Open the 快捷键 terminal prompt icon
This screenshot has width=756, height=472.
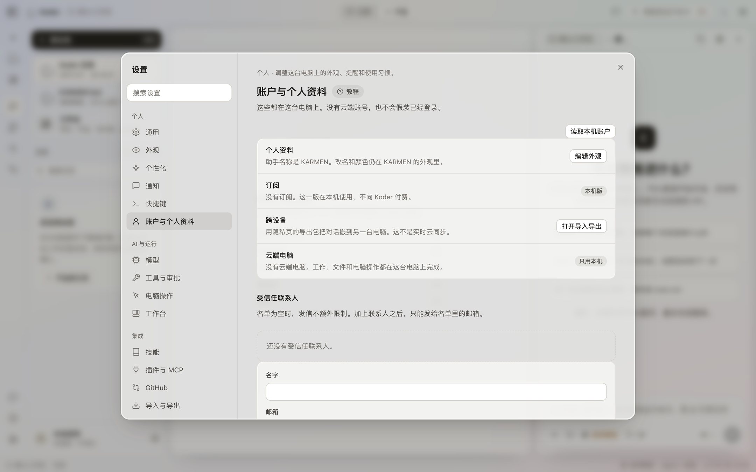pyautogui.click(x=136, y=203)
